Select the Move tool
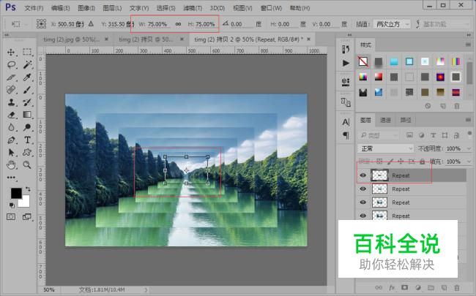The height and width of the screenshot is (296, 476). [11, 52]
